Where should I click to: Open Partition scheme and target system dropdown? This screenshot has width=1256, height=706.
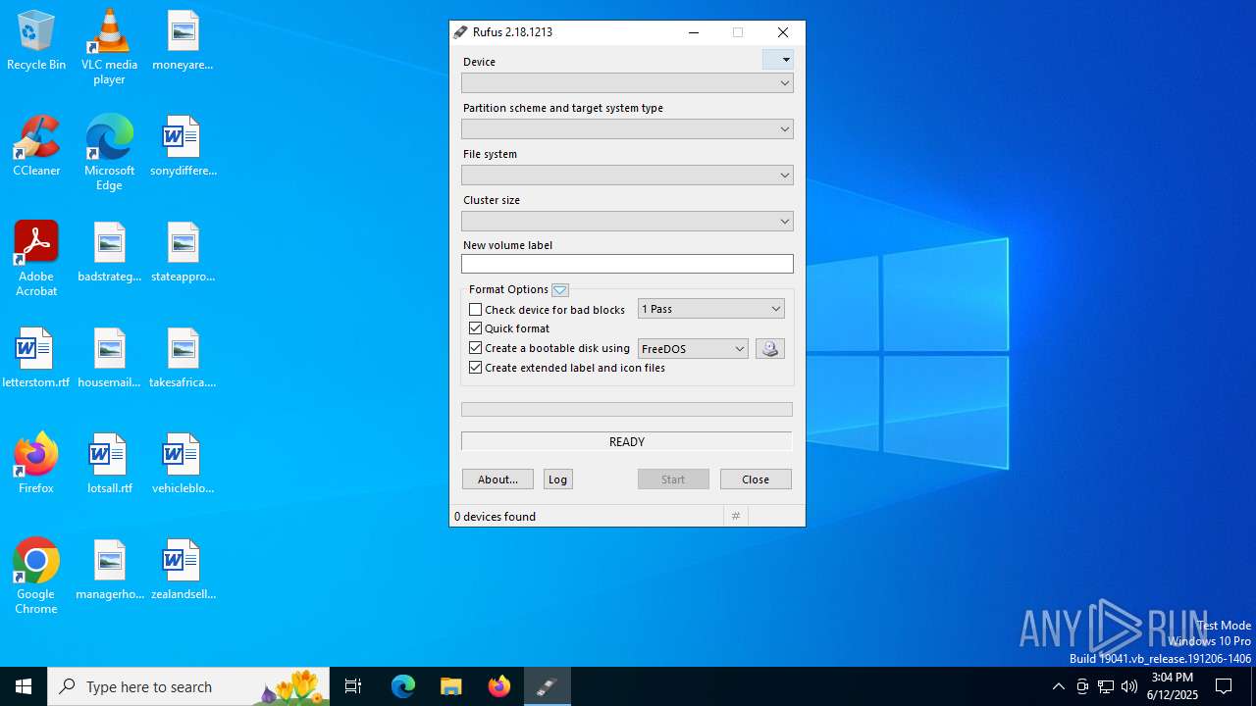627,129
